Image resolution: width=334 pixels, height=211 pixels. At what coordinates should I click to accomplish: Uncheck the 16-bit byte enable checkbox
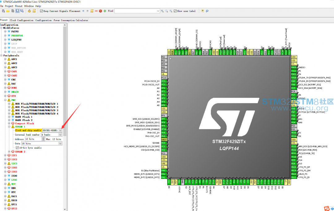pyautogui.click(x=17, y=148)
